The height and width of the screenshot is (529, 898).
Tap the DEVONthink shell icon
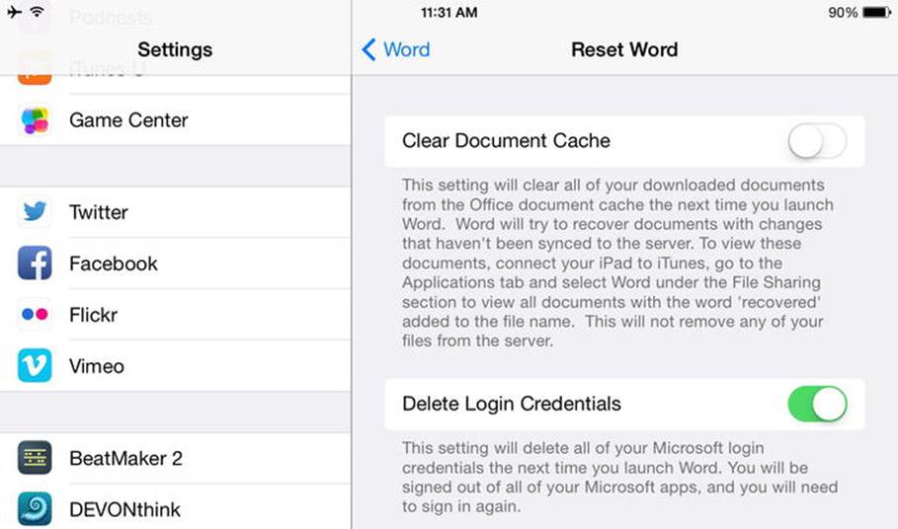pyautogui.click(x=35, y=509)
